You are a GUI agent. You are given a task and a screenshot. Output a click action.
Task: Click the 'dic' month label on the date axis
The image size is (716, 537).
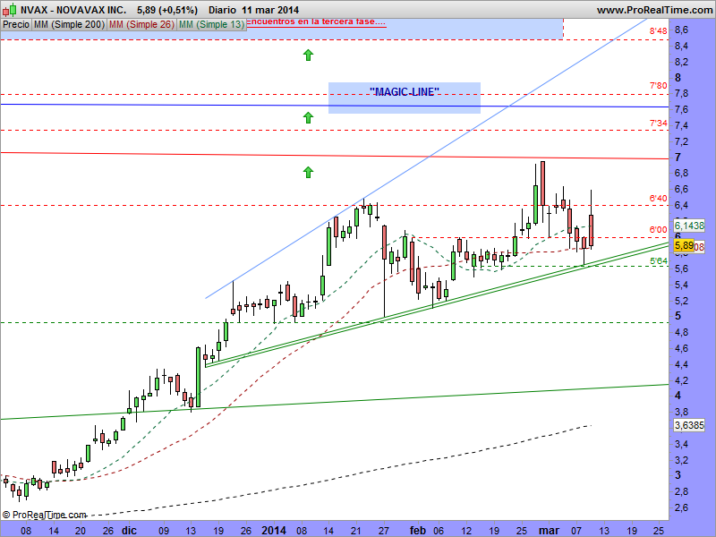[129, 530]
